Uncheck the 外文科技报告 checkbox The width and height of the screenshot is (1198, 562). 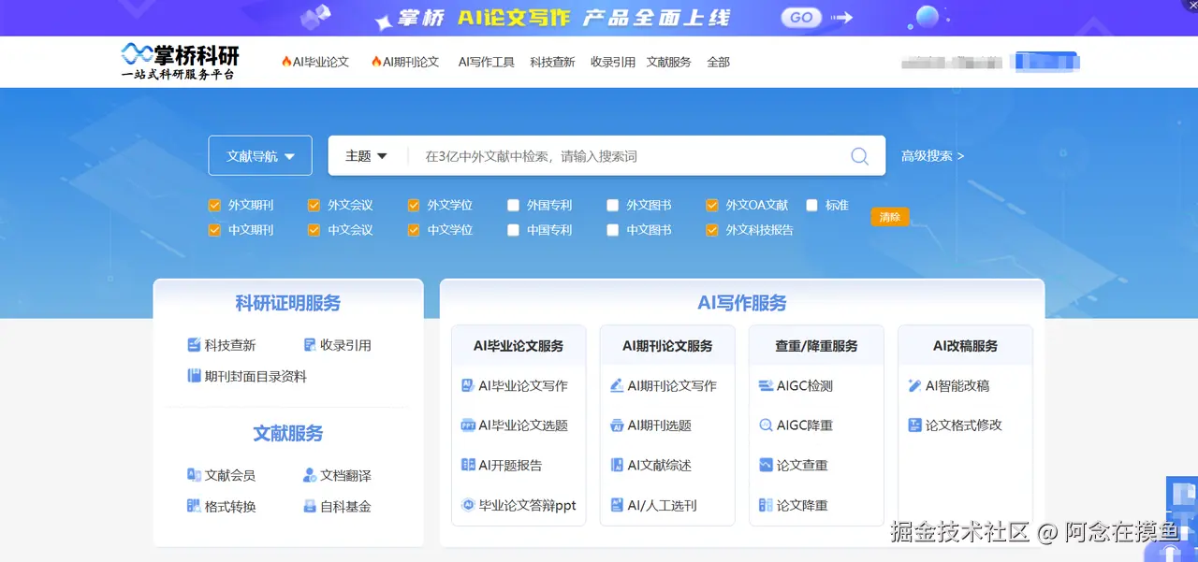712,229
